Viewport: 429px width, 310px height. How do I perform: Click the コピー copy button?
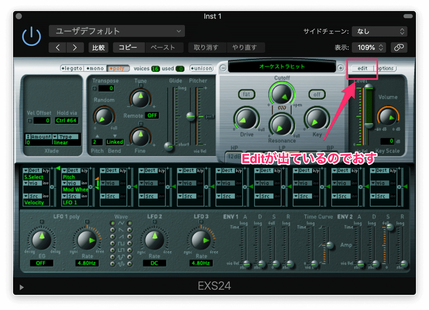click(129, 48)
